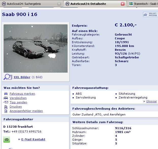
Task: Click the Aufbau value Coupe
Action: [120, 39]
